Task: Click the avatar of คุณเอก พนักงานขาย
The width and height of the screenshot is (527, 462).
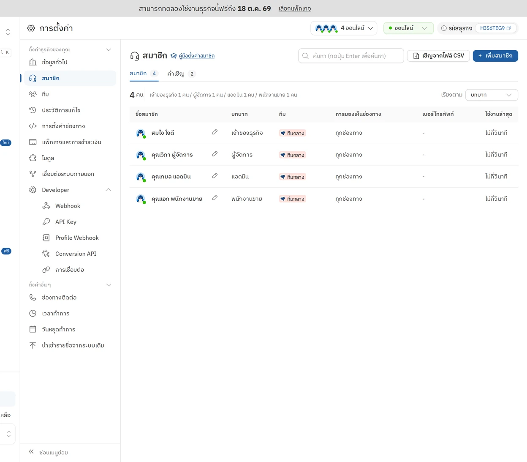Action: [141, 199]
